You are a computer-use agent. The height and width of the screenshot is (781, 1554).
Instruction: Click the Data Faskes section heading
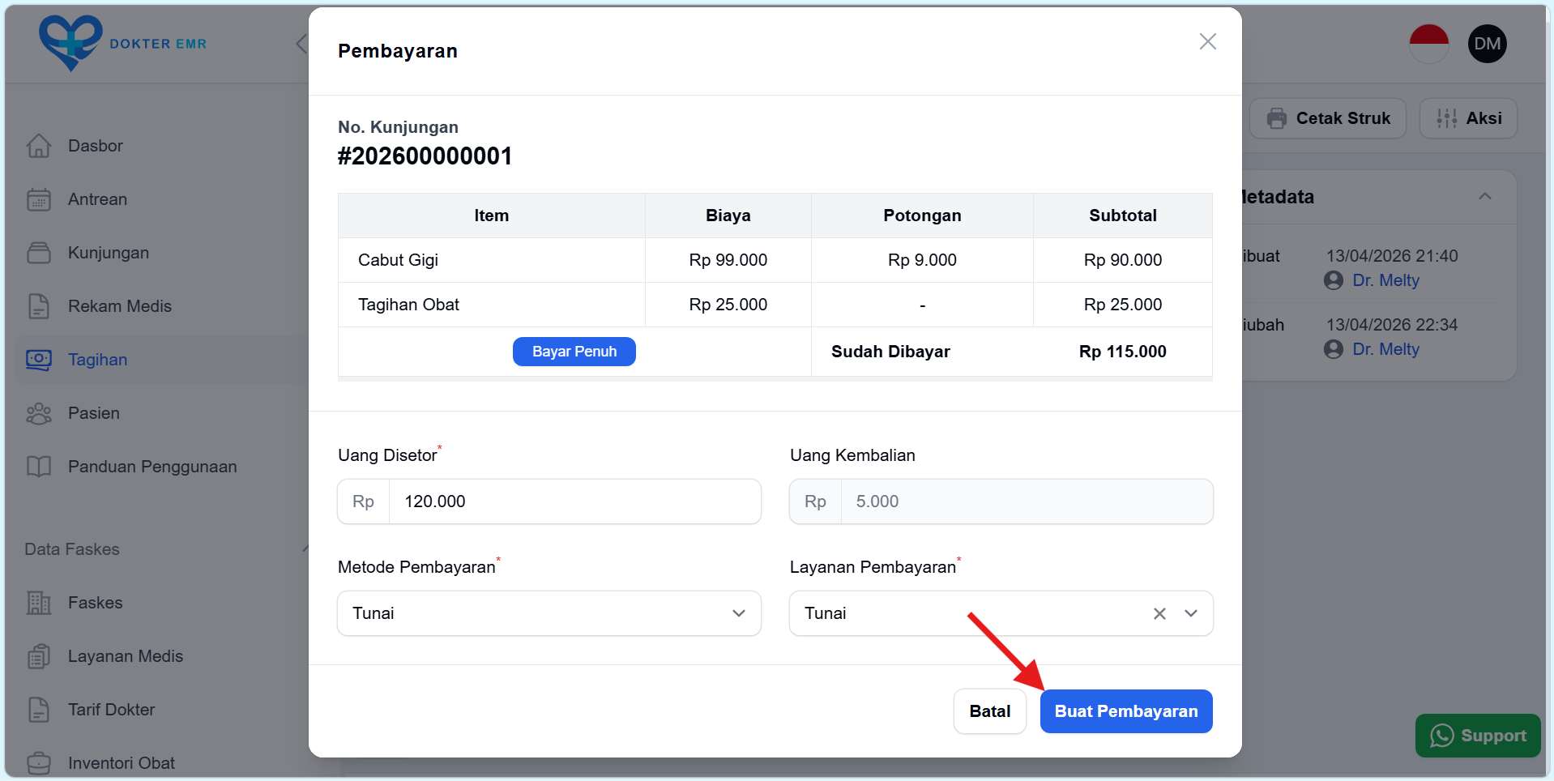point(72,549)
